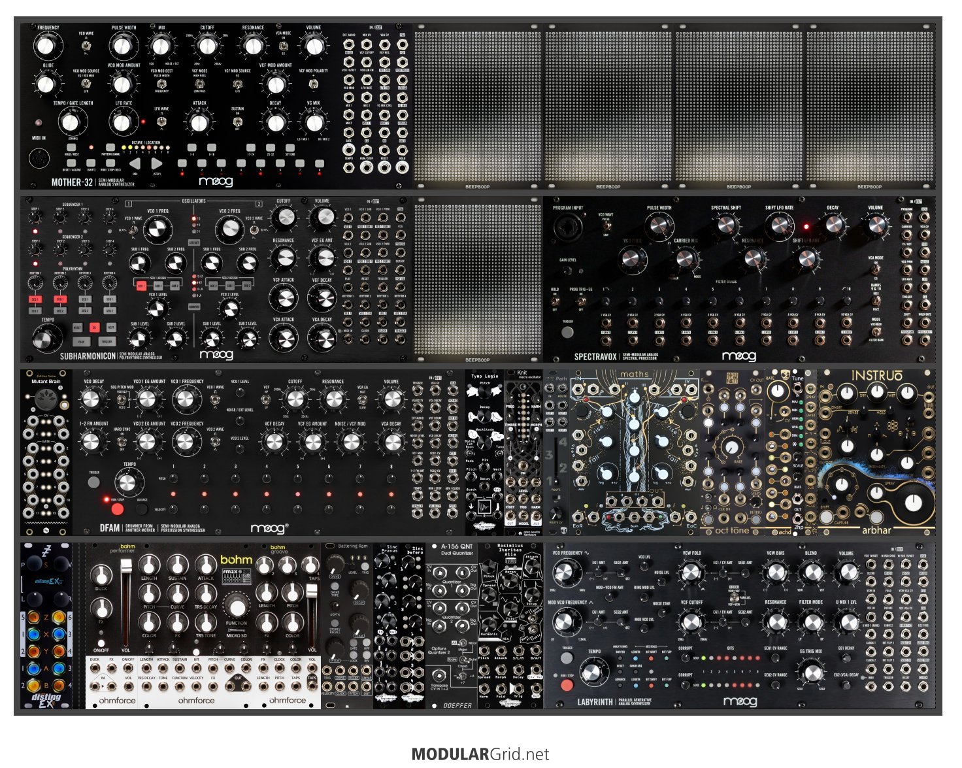This screenshot has width=962, height=768.
Task: Flip the Mother-32 VCF MOD SOURCE switch
Action: tap(238, 82)
